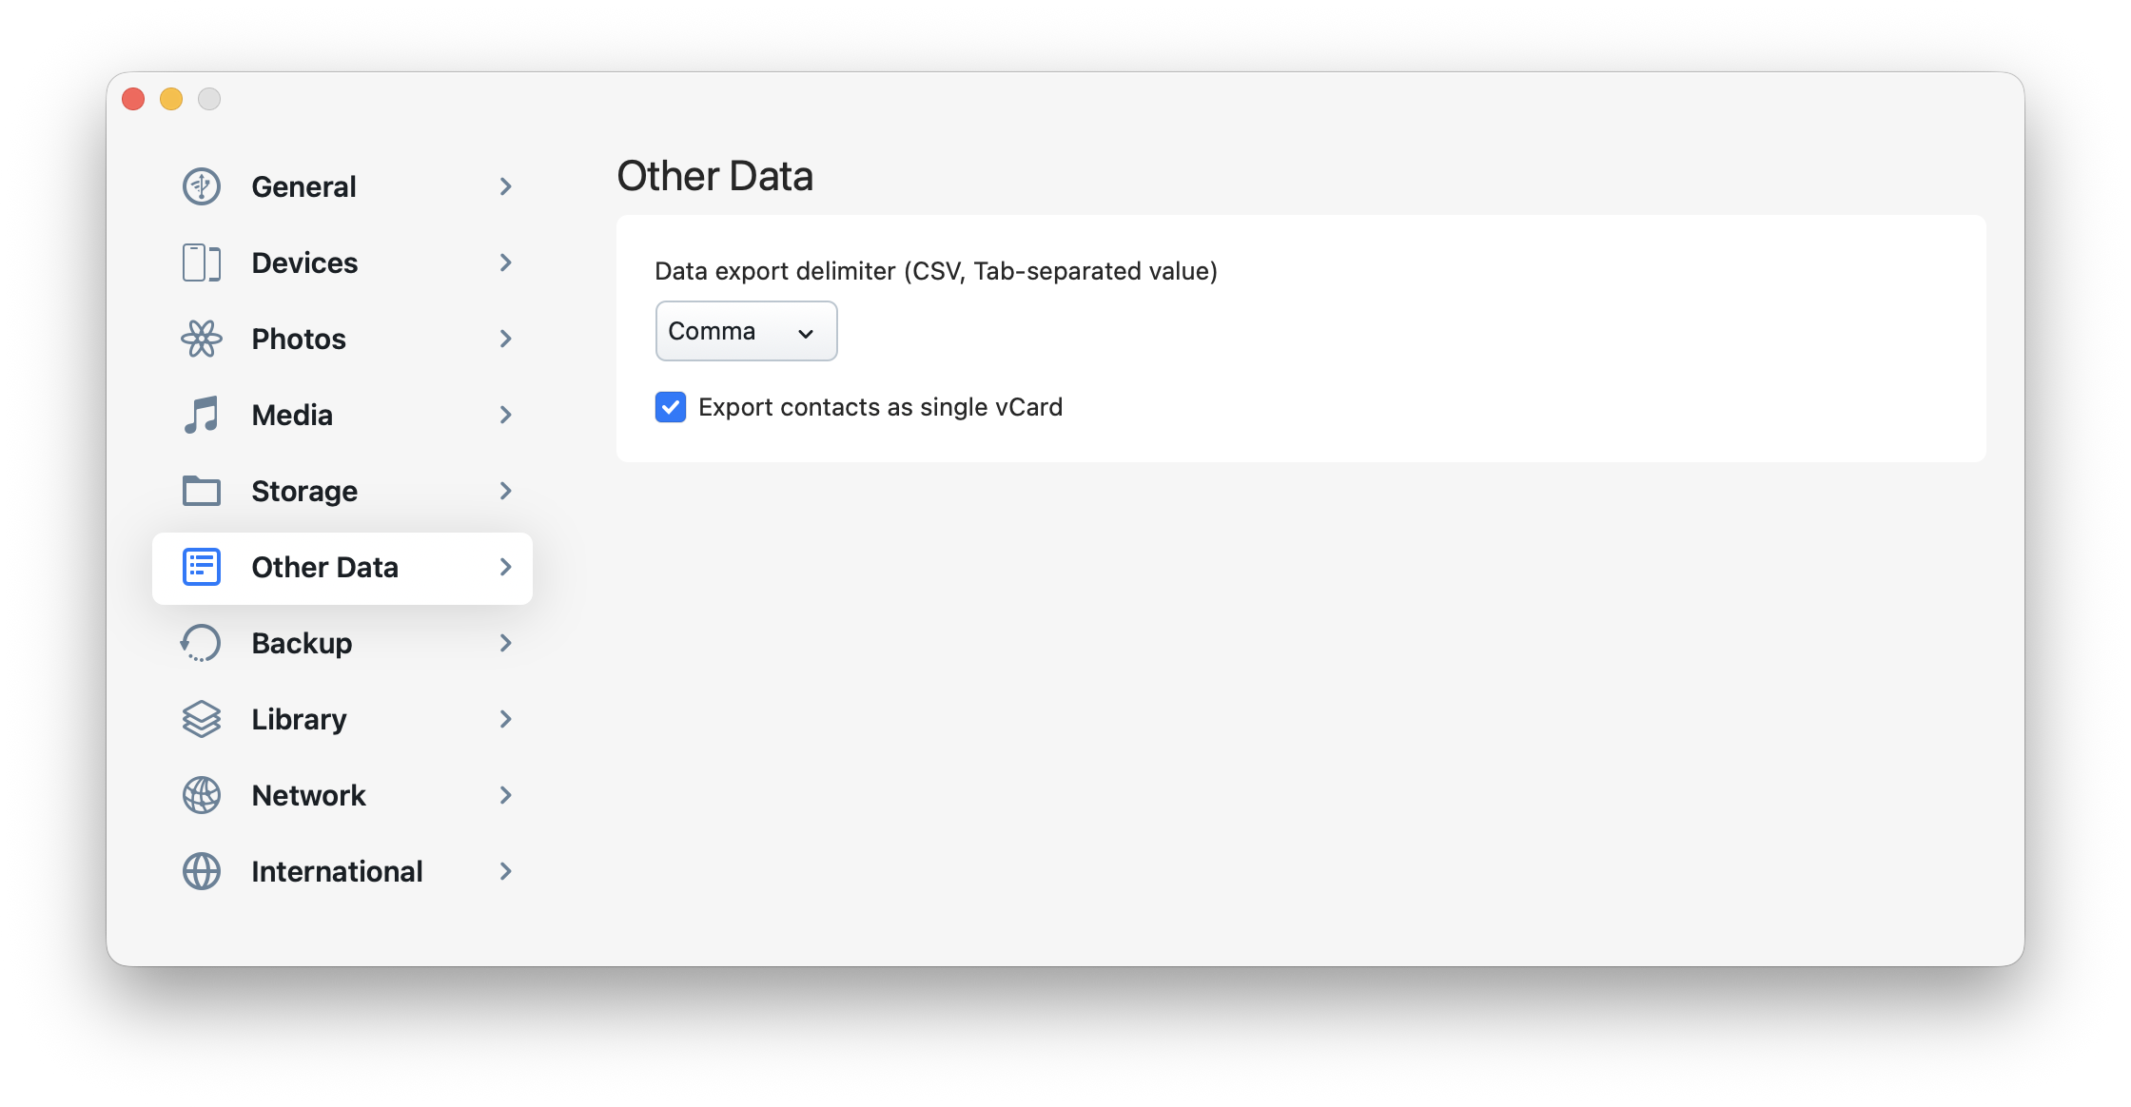Viewport: 2131px width, 1107px height.
Task: Click the chevron next to General
Action: click(x=506, y=186)
